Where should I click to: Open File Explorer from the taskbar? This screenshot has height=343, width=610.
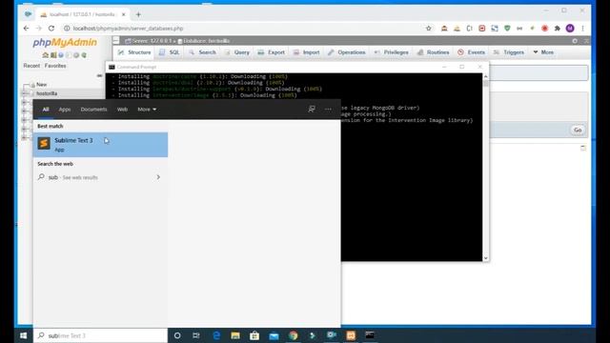[235, 335]
